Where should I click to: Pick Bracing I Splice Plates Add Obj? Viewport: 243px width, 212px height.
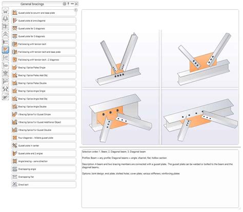44,75
